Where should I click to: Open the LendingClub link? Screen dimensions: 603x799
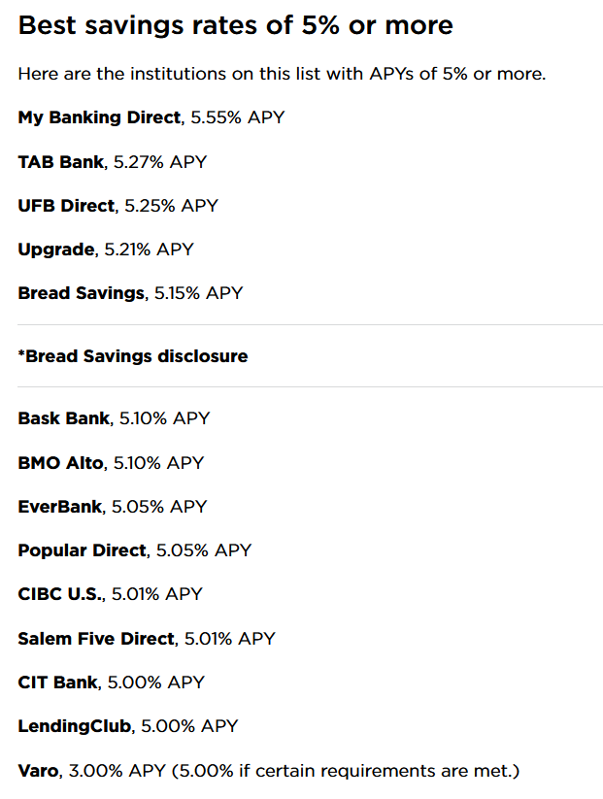tap(75, 726)
